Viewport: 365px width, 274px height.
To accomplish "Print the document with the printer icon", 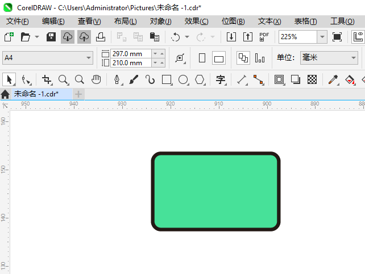I will pyautogui.click(x=101, y=37).
